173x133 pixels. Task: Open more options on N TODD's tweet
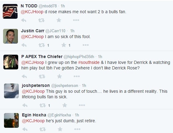[76, 20]
